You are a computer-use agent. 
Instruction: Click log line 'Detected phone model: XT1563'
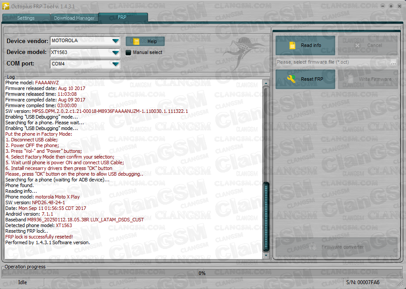(39, 225)
